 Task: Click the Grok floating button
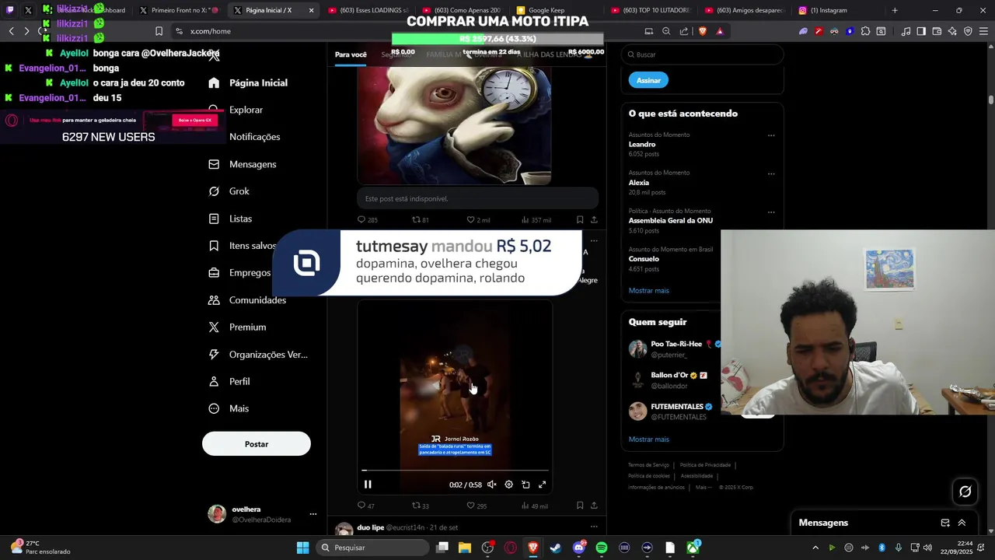click(965, 492)
